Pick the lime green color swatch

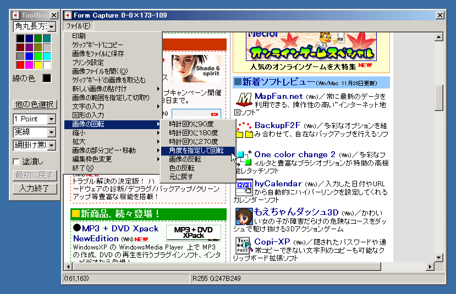pos(38,56)
